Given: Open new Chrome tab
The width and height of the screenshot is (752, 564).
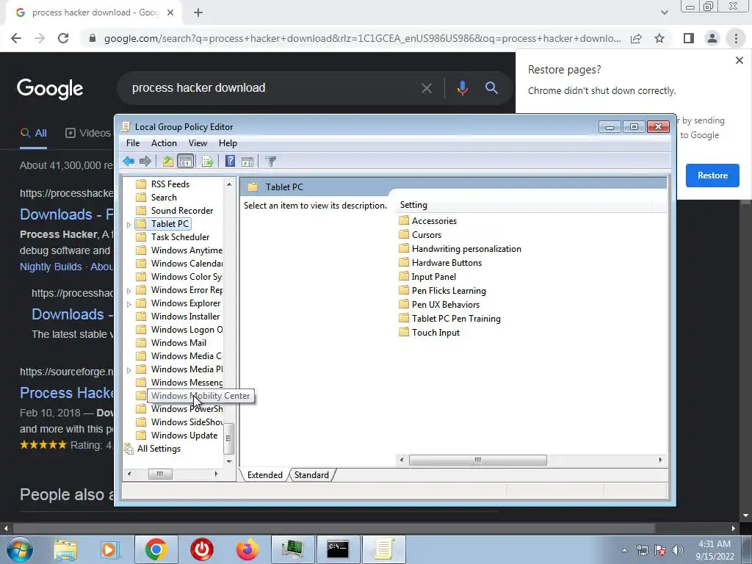Looking at the screenshot, I should pos(198,12).
